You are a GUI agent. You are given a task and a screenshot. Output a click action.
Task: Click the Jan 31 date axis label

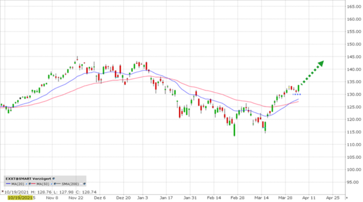(190, 198)
